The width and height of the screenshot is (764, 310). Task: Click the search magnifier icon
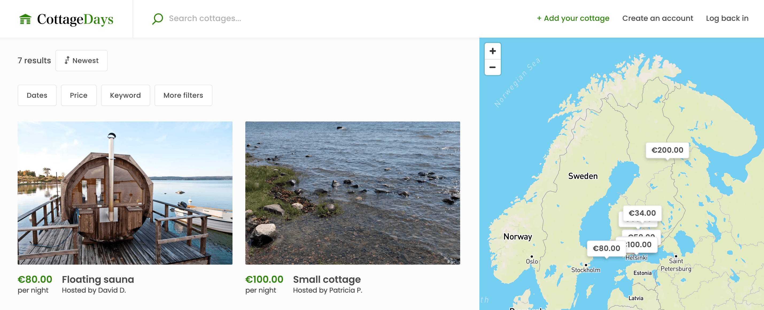pyautogui.click(x=157, y=18)
